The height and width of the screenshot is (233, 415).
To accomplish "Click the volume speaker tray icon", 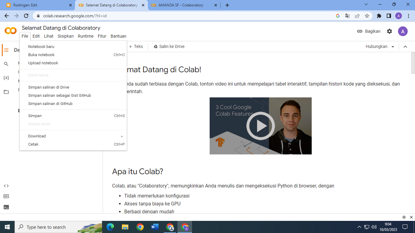I will coord(374,227).
